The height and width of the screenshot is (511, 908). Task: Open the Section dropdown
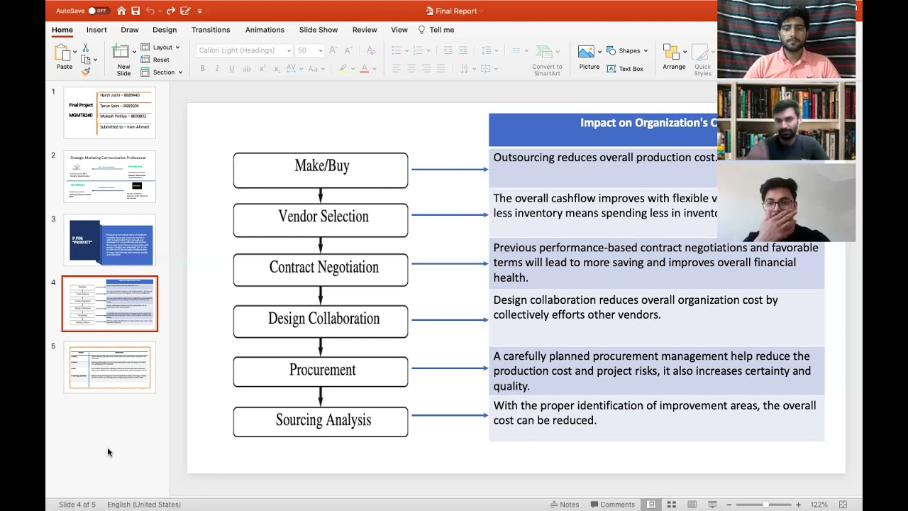click(x=162, y=72)
